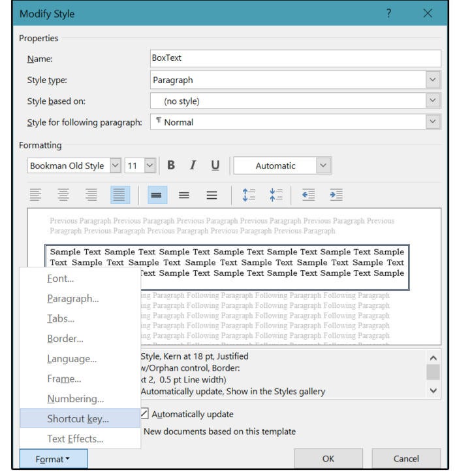
Task: Open Style for following paragraph dropdown
Action: click(433, 122)
